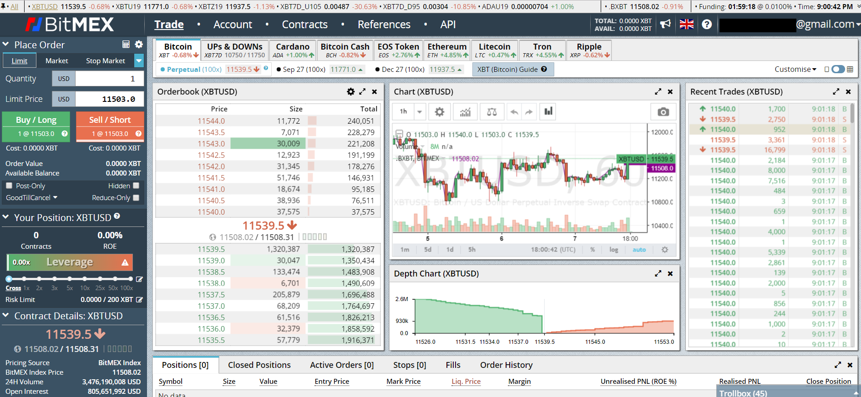Change language via UK flag
Viewport: 861px width, 397px height.
pos(686,24)
